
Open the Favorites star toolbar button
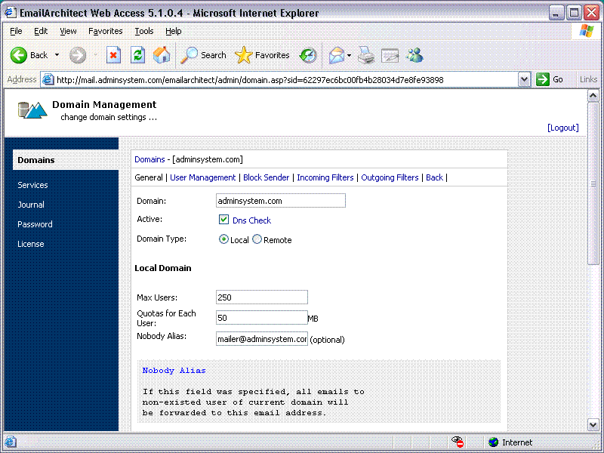[x=262, y=55]
